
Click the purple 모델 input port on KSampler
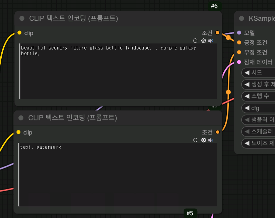[x=239, y=33]
